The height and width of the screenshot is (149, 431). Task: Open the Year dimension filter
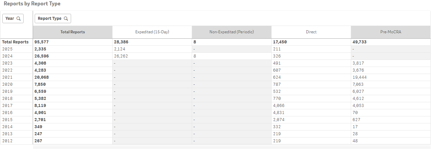tap(13, 18)
